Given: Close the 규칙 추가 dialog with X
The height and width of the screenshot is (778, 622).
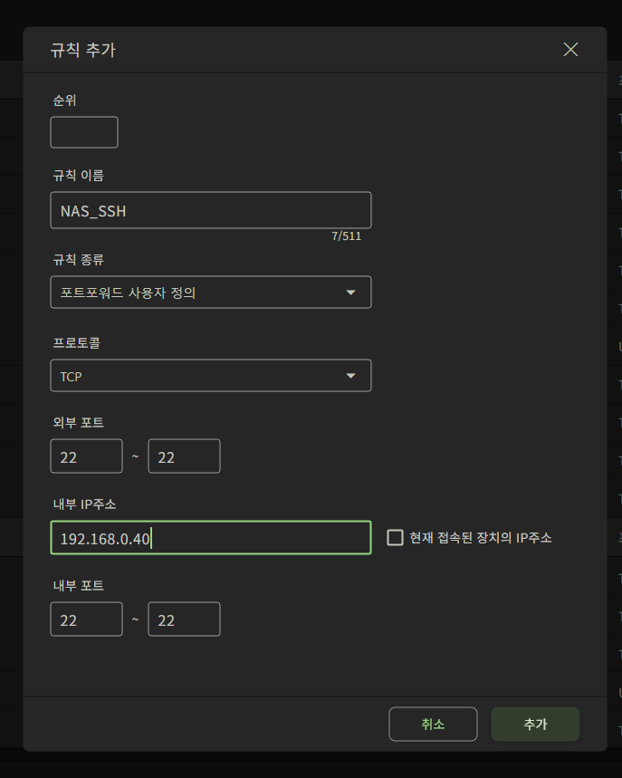Looking at the screenshot, I should pos(570,50).
